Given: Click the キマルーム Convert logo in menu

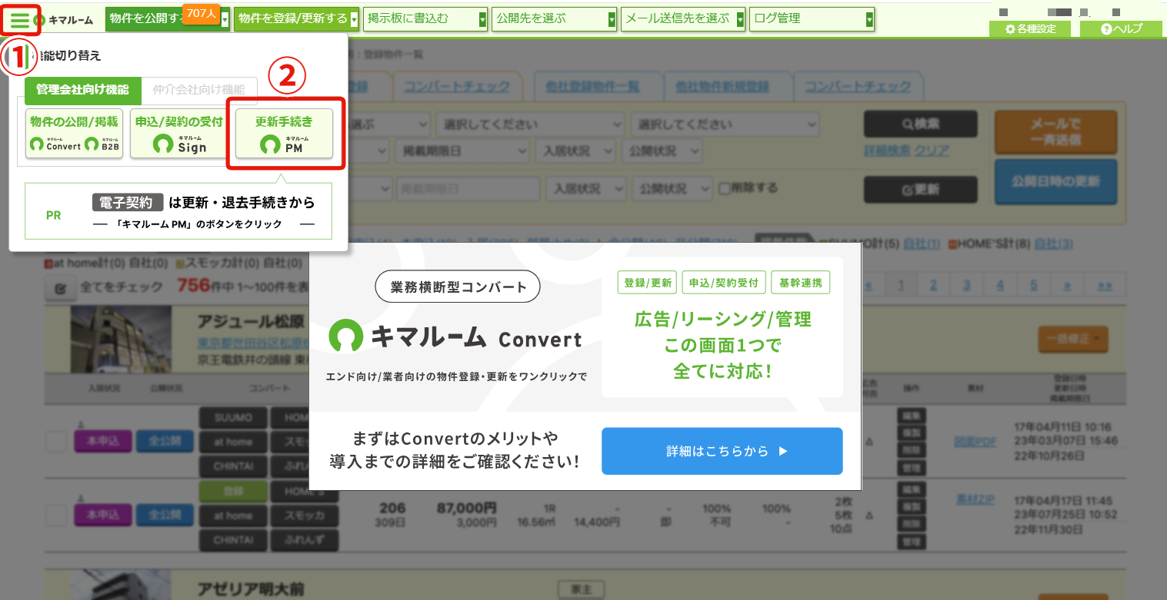Looking at the screenshot, I should pyautogui.click(x=54, y=143).
